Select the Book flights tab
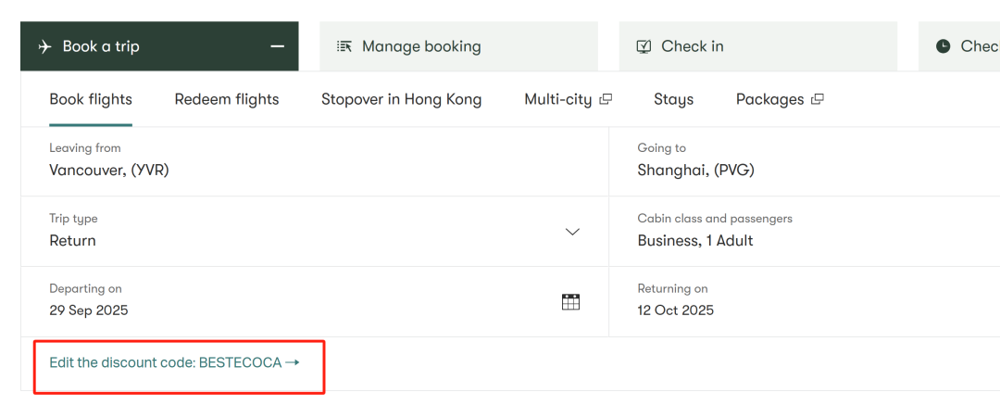Image resolution: width=1000 pixels, height=405 pixels. point(91,99)
